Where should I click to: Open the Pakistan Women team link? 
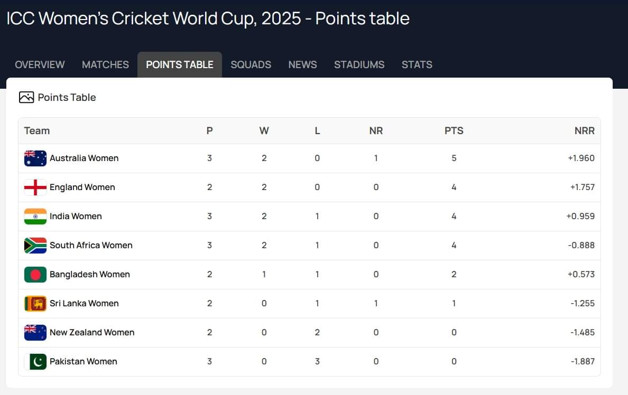pyautogui.click(x=84, y=362)
